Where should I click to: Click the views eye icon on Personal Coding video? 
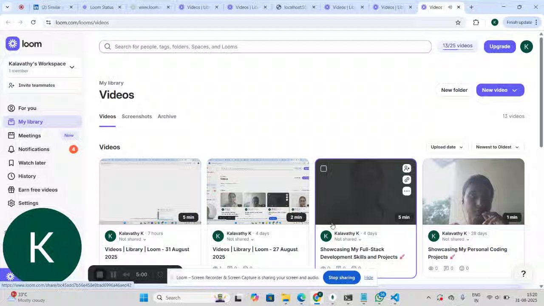[431, 268]
